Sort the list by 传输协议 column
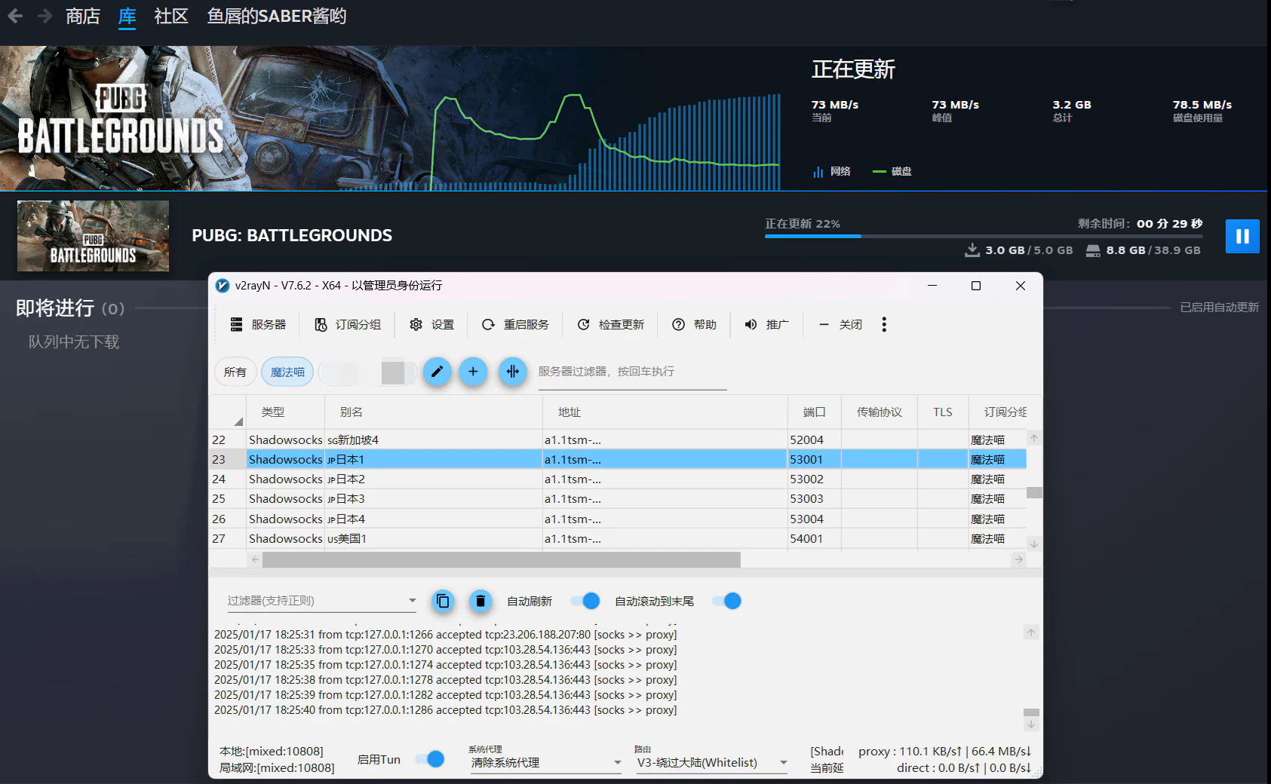Viewport: 1271px width, 784px height. click(x=879, y=412)
